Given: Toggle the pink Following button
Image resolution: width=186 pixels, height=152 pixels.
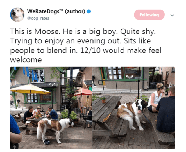Looking at the screenshot, I should pos(149,15).
